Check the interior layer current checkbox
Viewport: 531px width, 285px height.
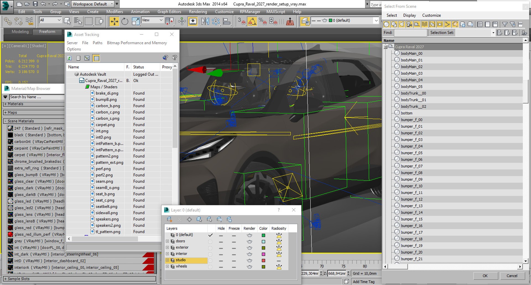(x=210, y=254)
